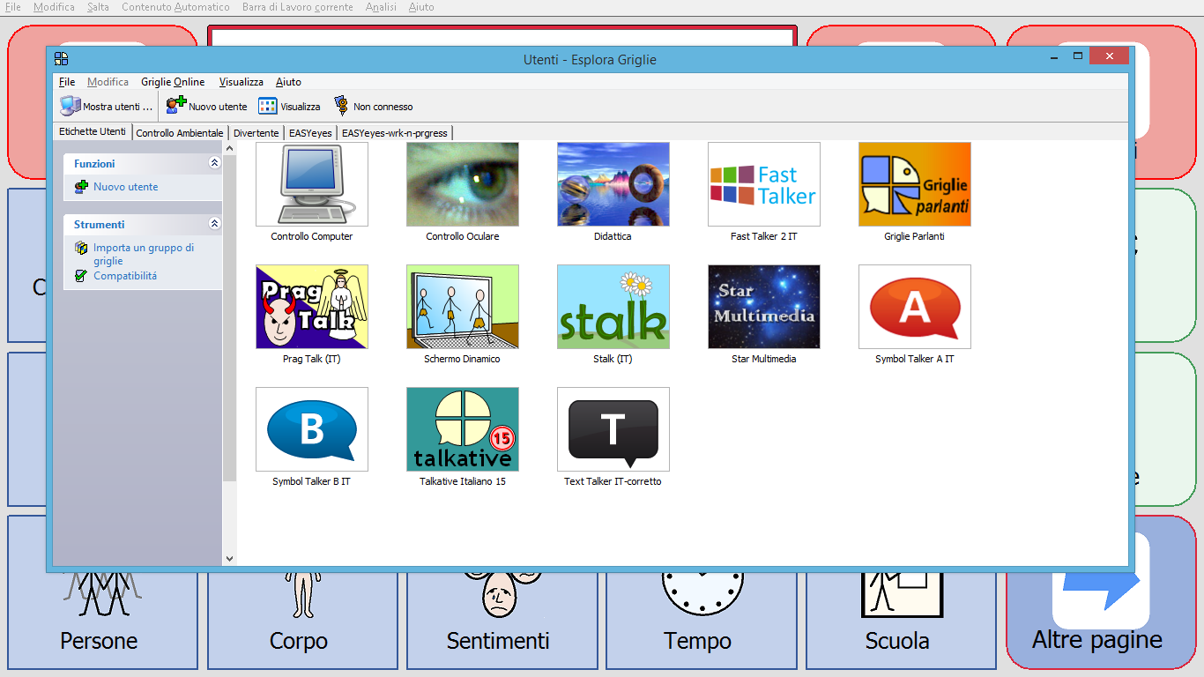Select the Corpo cell in background grid
Viewport: 1204px width, 677px height.
pyautogui.click(x=302, y=620)
